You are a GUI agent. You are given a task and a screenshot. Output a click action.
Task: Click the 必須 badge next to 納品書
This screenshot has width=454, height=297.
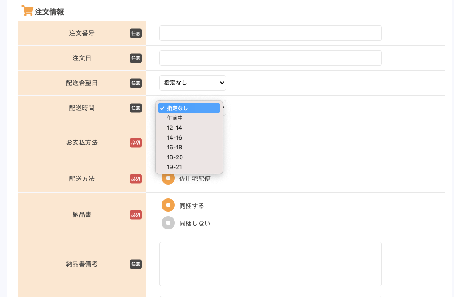pos(136,215)
